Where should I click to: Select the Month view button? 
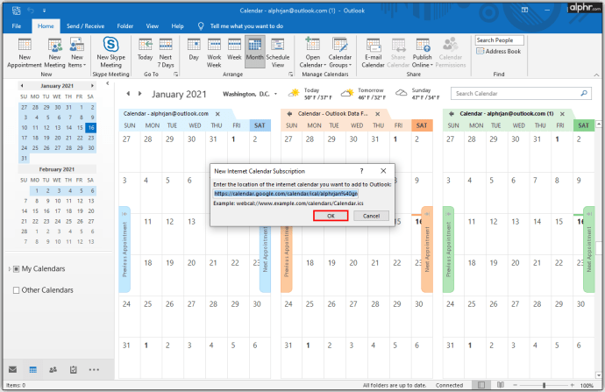(x=254, y=52)
